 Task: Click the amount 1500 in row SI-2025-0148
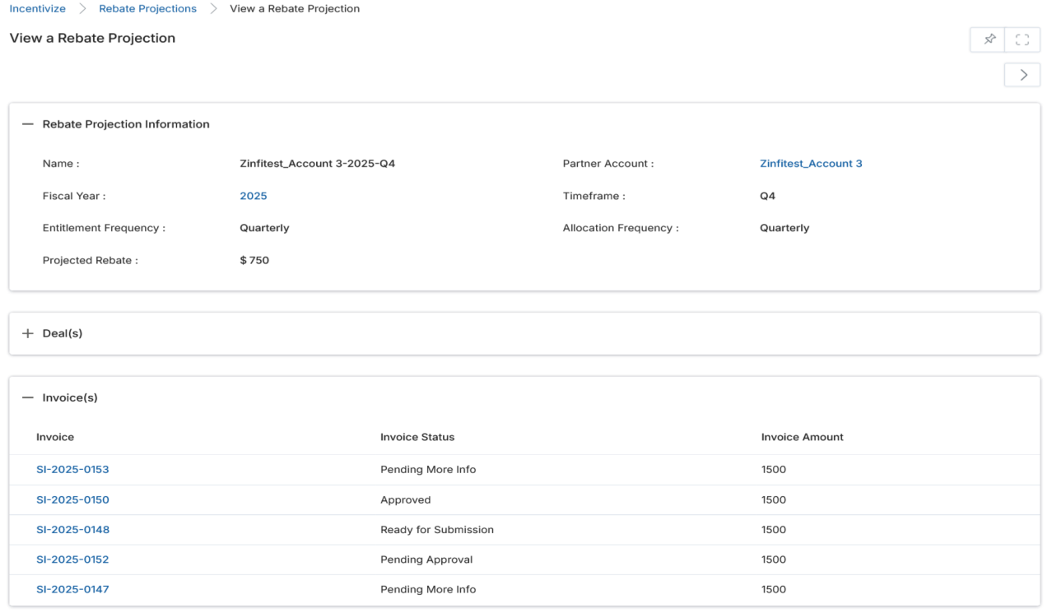pyautogui.click(x=774, y=530)
